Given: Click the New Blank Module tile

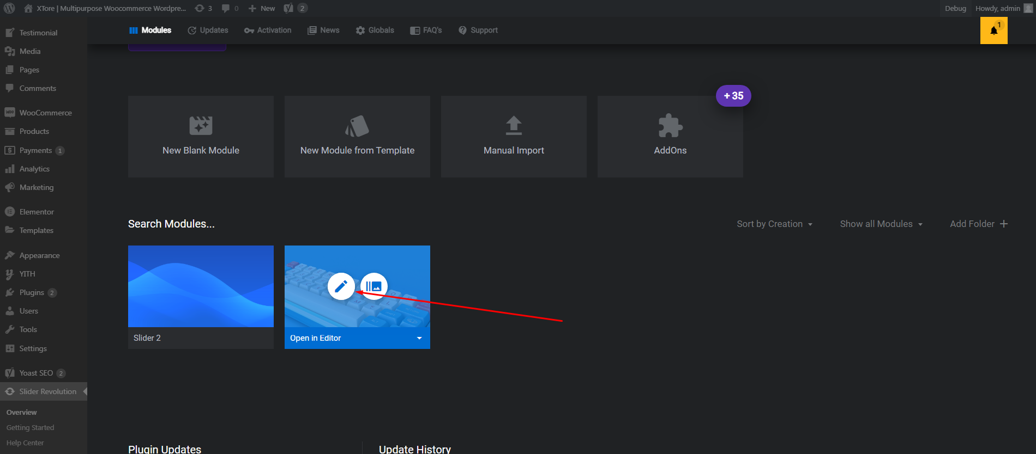Looking at the screenshot, I should 201,137.
